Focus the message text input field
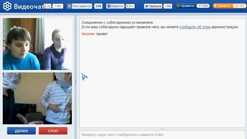Viewport: 247px width, 139px height. coord(162,135)
